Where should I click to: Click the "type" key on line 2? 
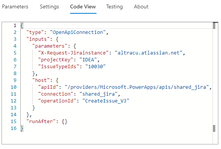coord(35,32)
